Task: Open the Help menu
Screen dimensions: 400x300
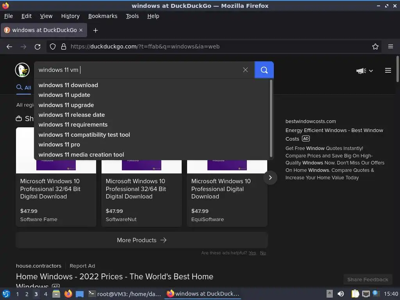Action: point(153,16)
